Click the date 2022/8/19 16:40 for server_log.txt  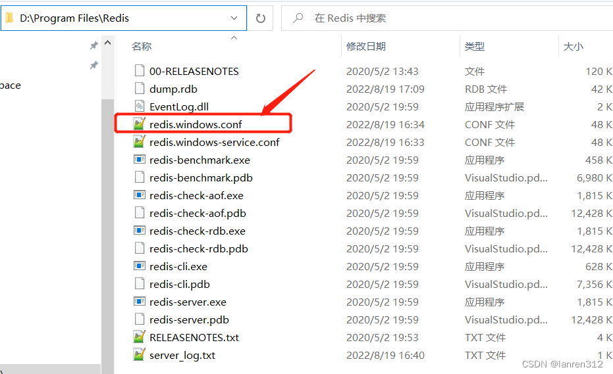(385, 355)
